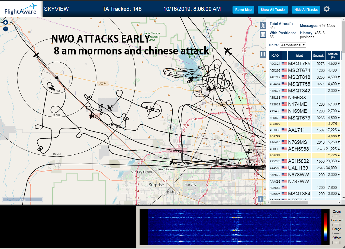
Task: Click the SKYVIEW title link
Action: point(56,9)
